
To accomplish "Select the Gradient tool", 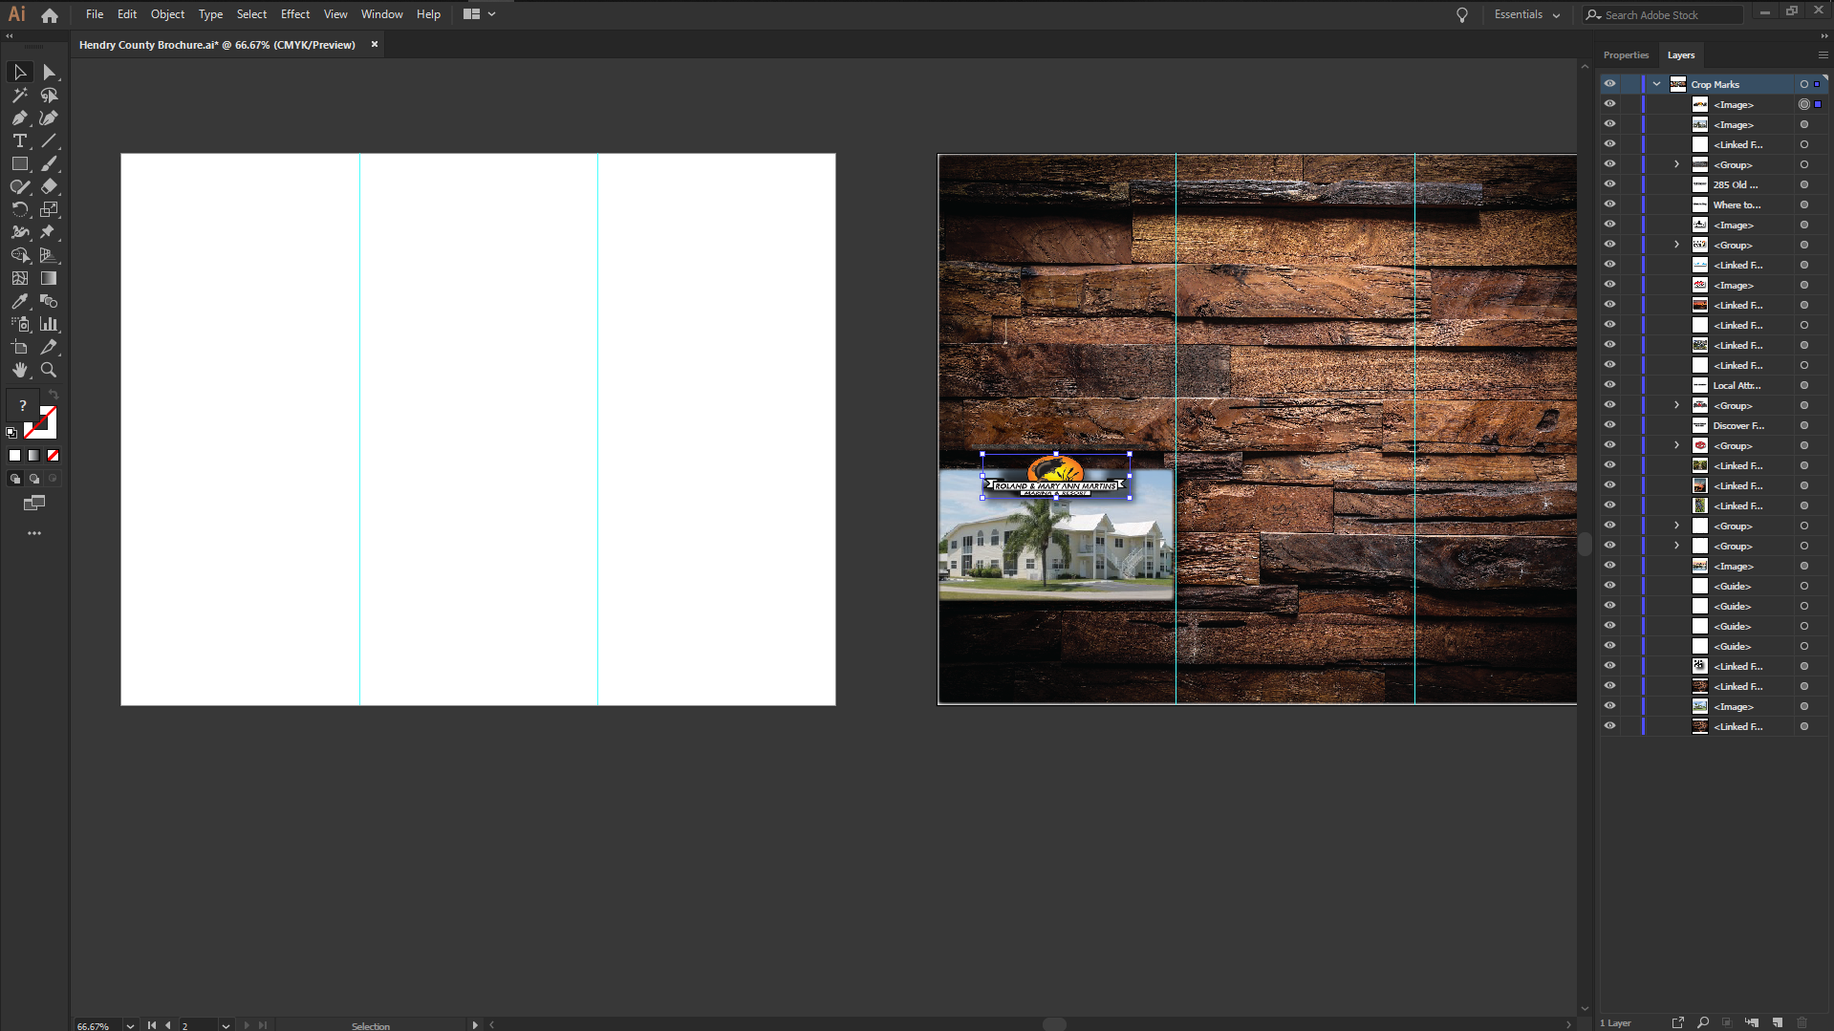I will click(x=49, y=278).
